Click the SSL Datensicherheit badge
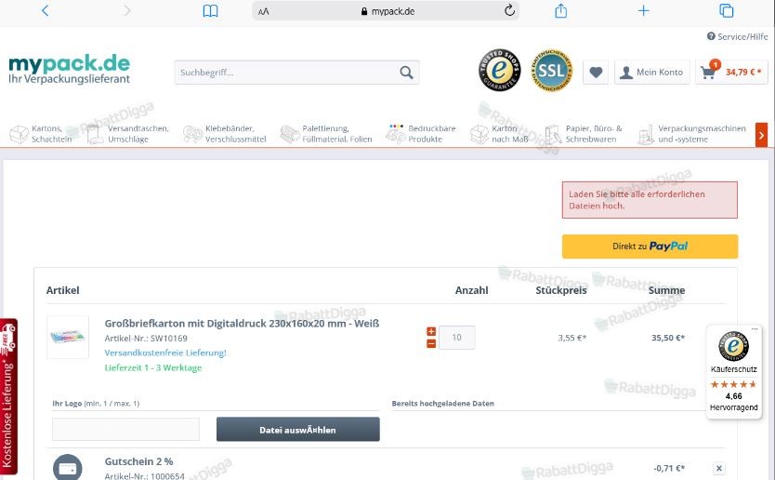 point(551,71)
